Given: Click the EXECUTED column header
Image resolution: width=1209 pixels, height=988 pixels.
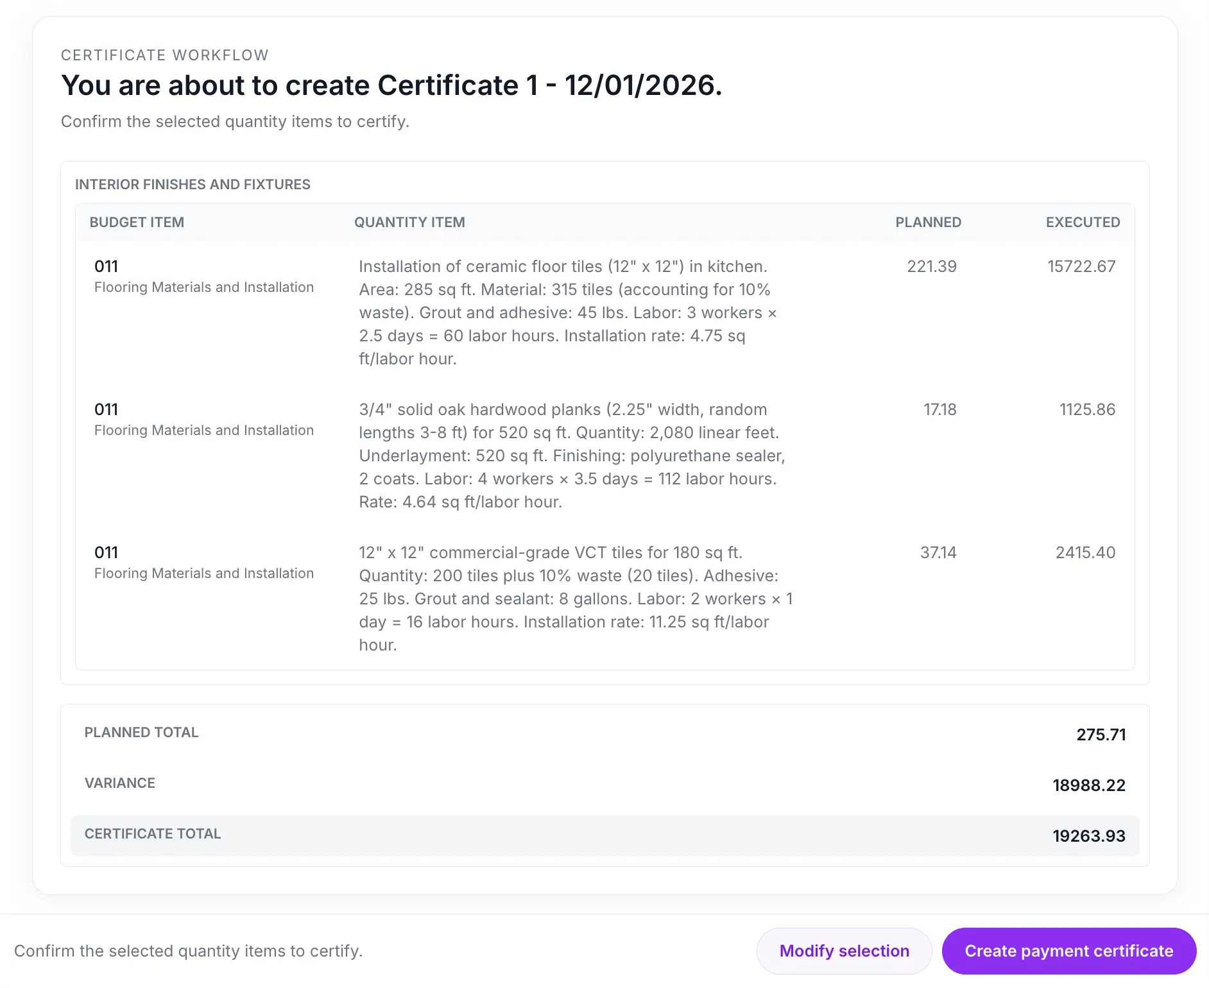Looking at the screenshot, I should pos(1082,222).
